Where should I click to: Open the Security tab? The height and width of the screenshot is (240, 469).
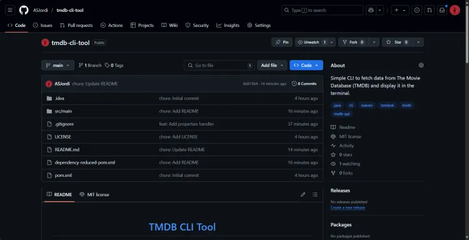197,26
